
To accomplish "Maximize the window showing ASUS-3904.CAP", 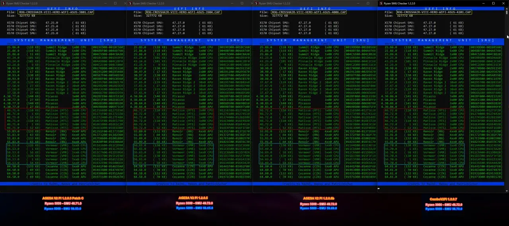I will click(x=242, y=3).
